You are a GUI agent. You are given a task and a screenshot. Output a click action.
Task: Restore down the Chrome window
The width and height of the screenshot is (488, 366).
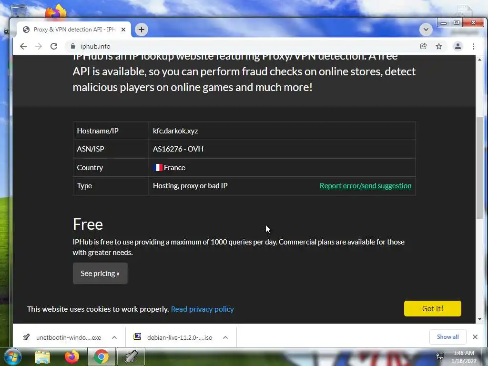pyautogui.click(x=456, y=23)
